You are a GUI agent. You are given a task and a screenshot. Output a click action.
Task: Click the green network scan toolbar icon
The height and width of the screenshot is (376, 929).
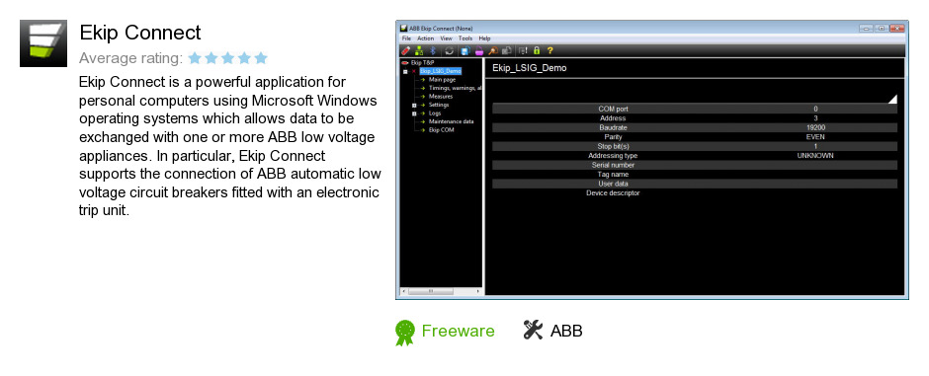(x=419, y=51)
